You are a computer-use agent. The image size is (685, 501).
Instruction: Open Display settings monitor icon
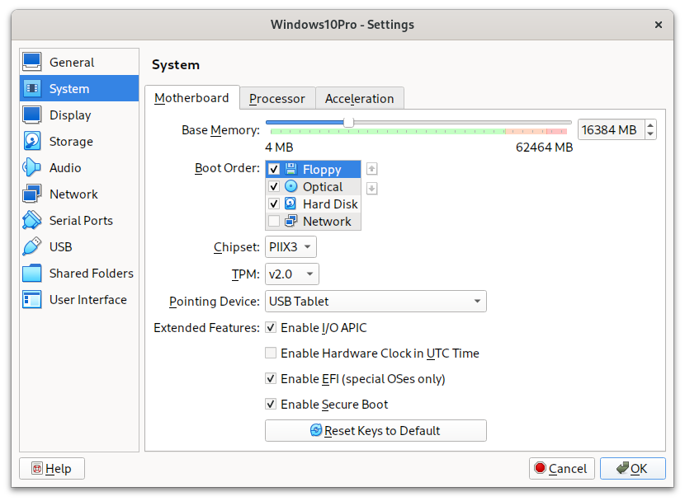pos(32,115)
